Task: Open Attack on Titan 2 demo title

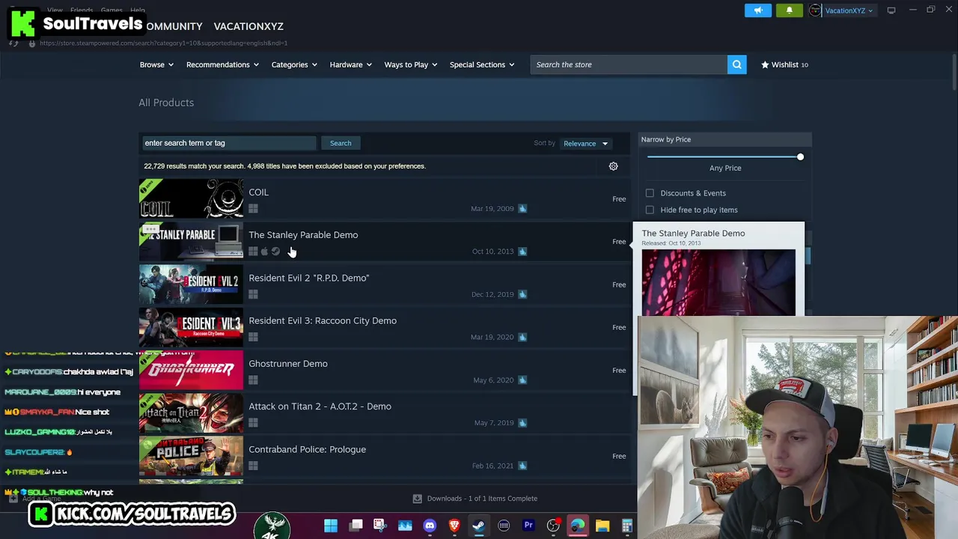Action: (320, 406)
